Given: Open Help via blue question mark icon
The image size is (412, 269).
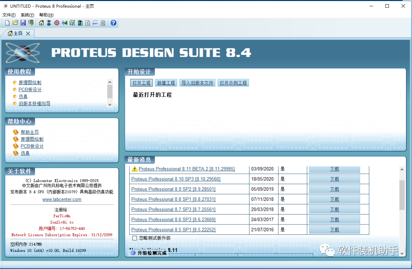Looking at the screenshot, I should (114, 23).
